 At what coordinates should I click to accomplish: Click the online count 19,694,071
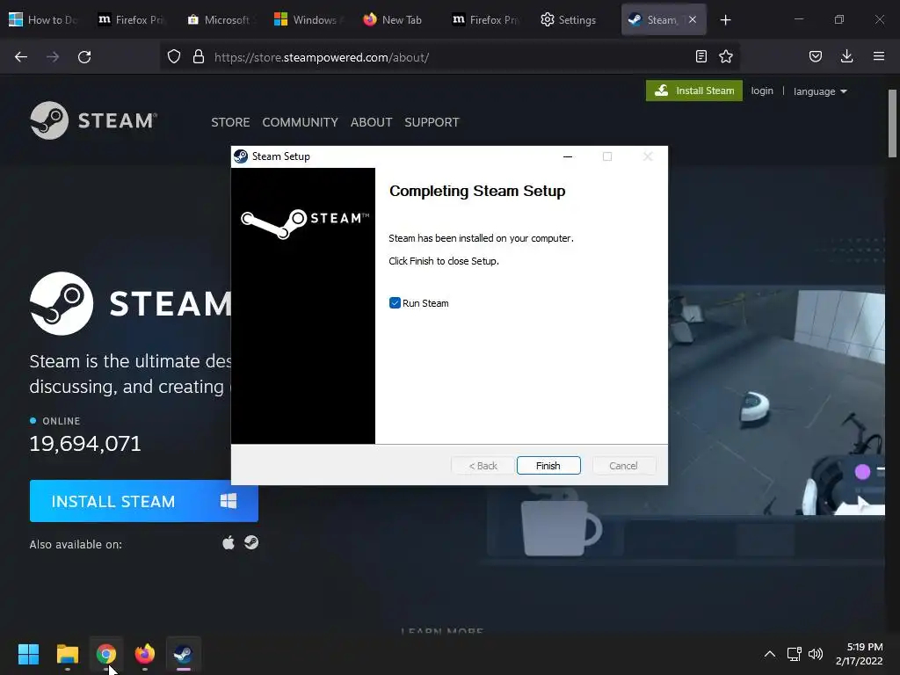pos(85,443)
